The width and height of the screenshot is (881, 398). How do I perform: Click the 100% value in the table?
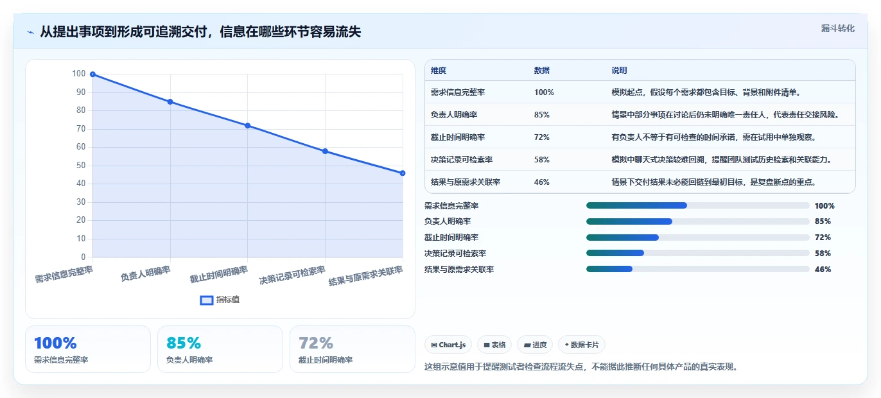544,92
